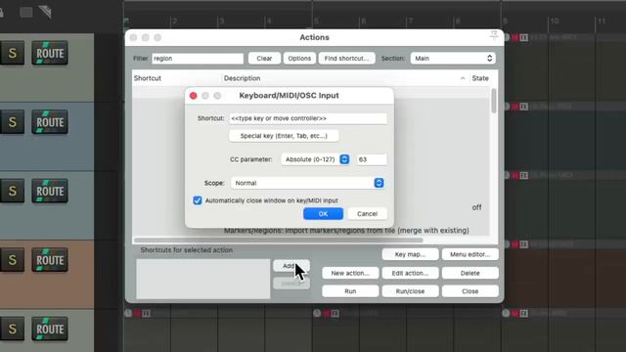The width and height of the screenshot is (626, 352).
Task: Solo the bottommost track with its S button
Action: [13, 329]
